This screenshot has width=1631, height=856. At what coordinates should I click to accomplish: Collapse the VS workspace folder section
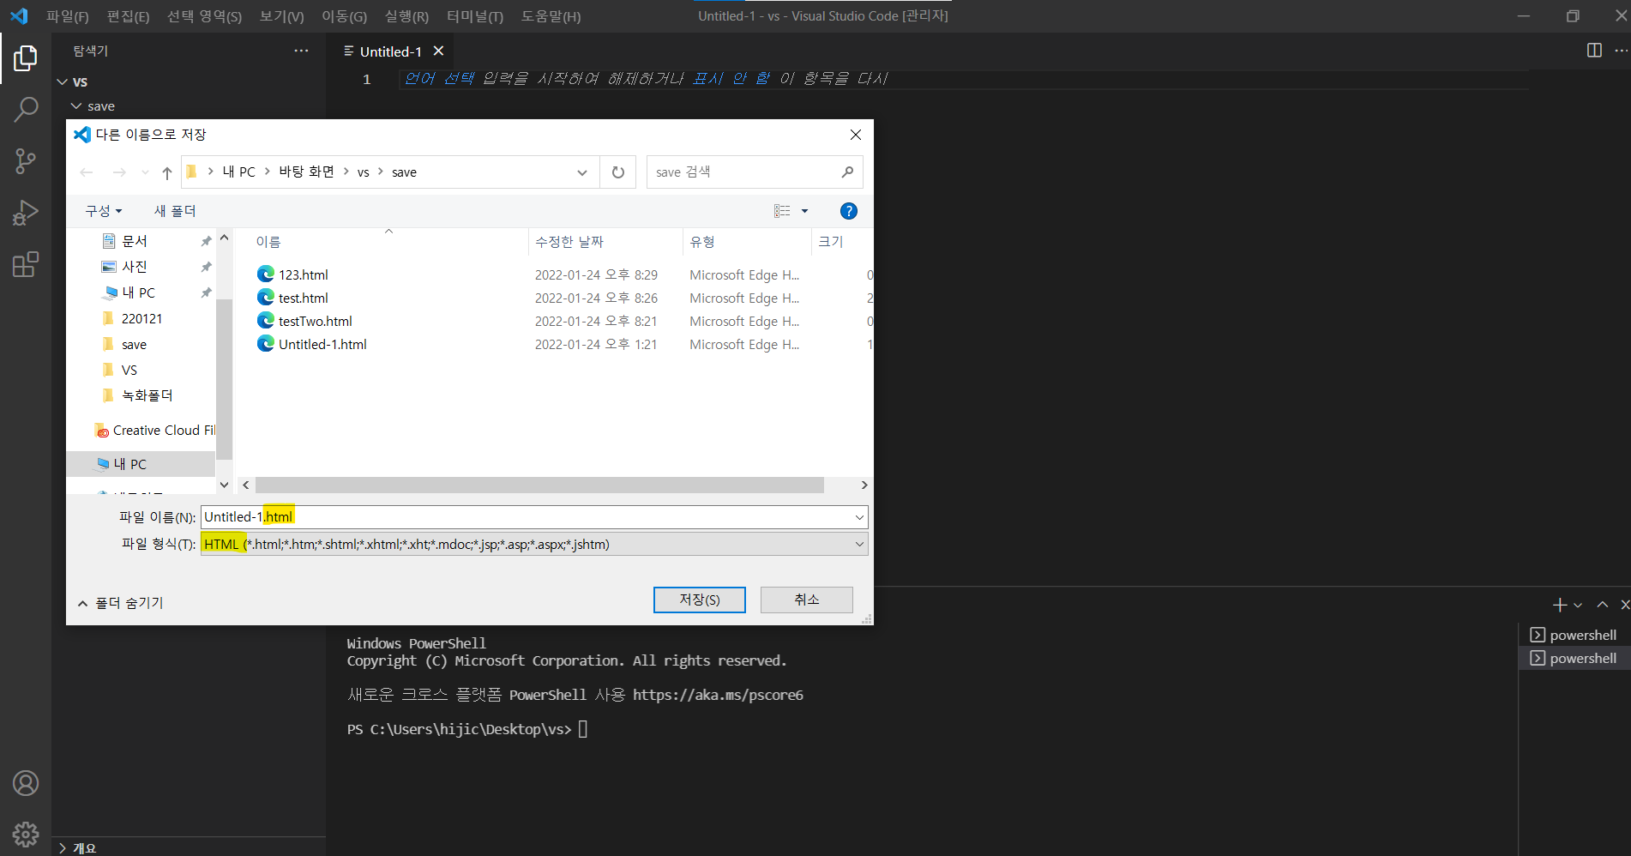[73, 81]
